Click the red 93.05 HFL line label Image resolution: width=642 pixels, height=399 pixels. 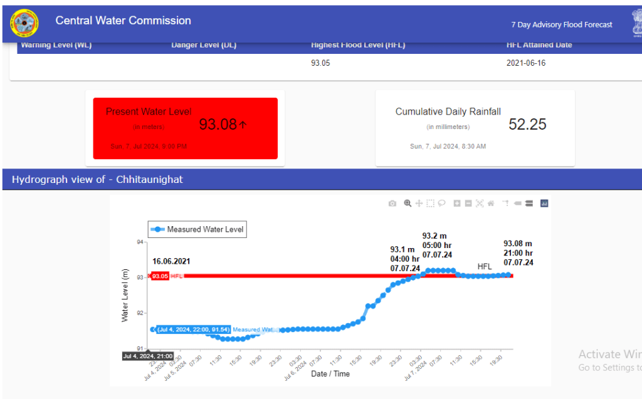[160, 276]
